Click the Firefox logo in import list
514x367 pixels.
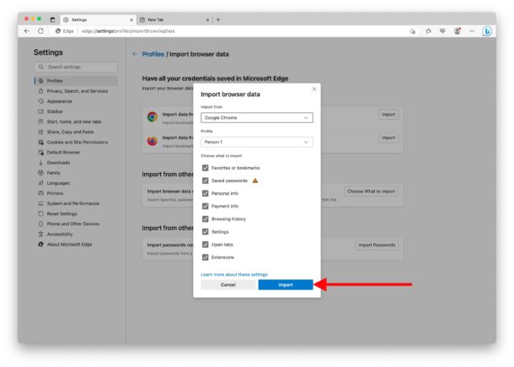pos(152,140)
